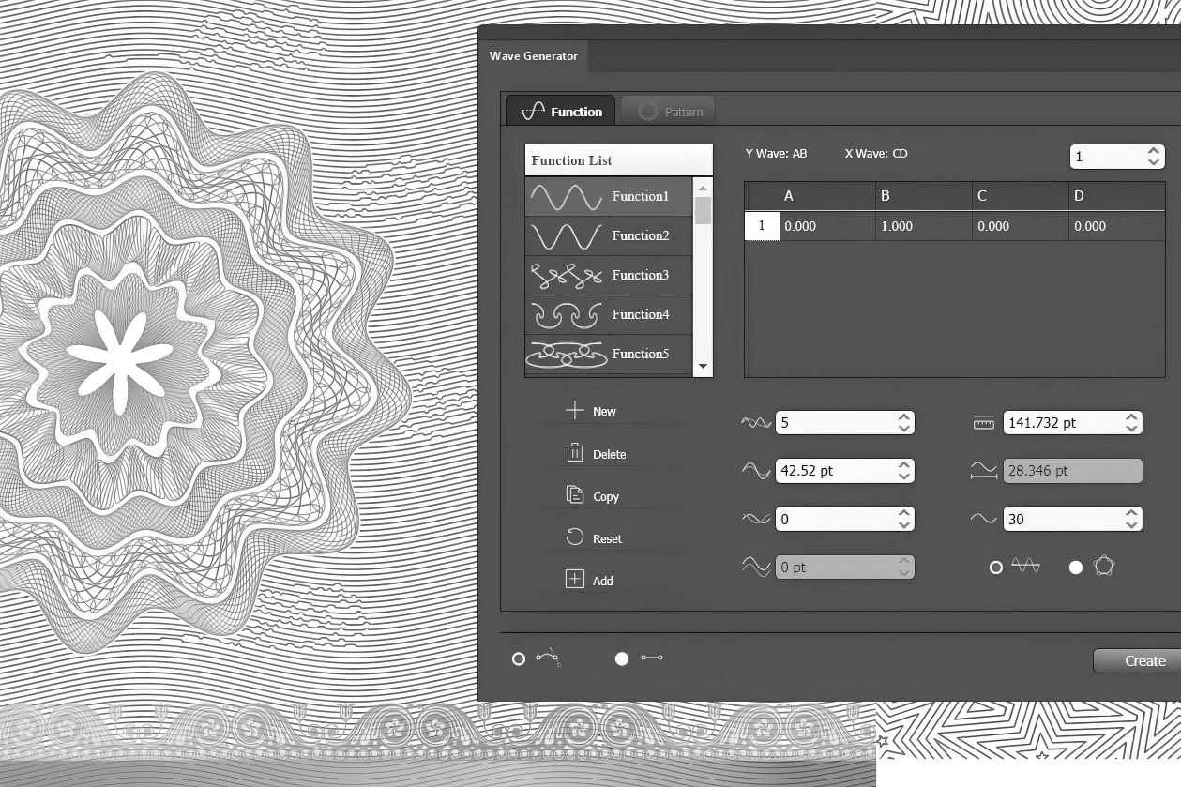Click the ruler length icon beside 141.732 pt

pyautogui.click(x=983, y=423)
